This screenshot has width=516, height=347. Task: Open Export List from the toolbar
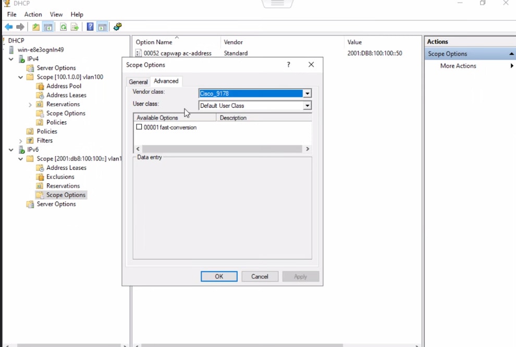(x=75, y=27)
